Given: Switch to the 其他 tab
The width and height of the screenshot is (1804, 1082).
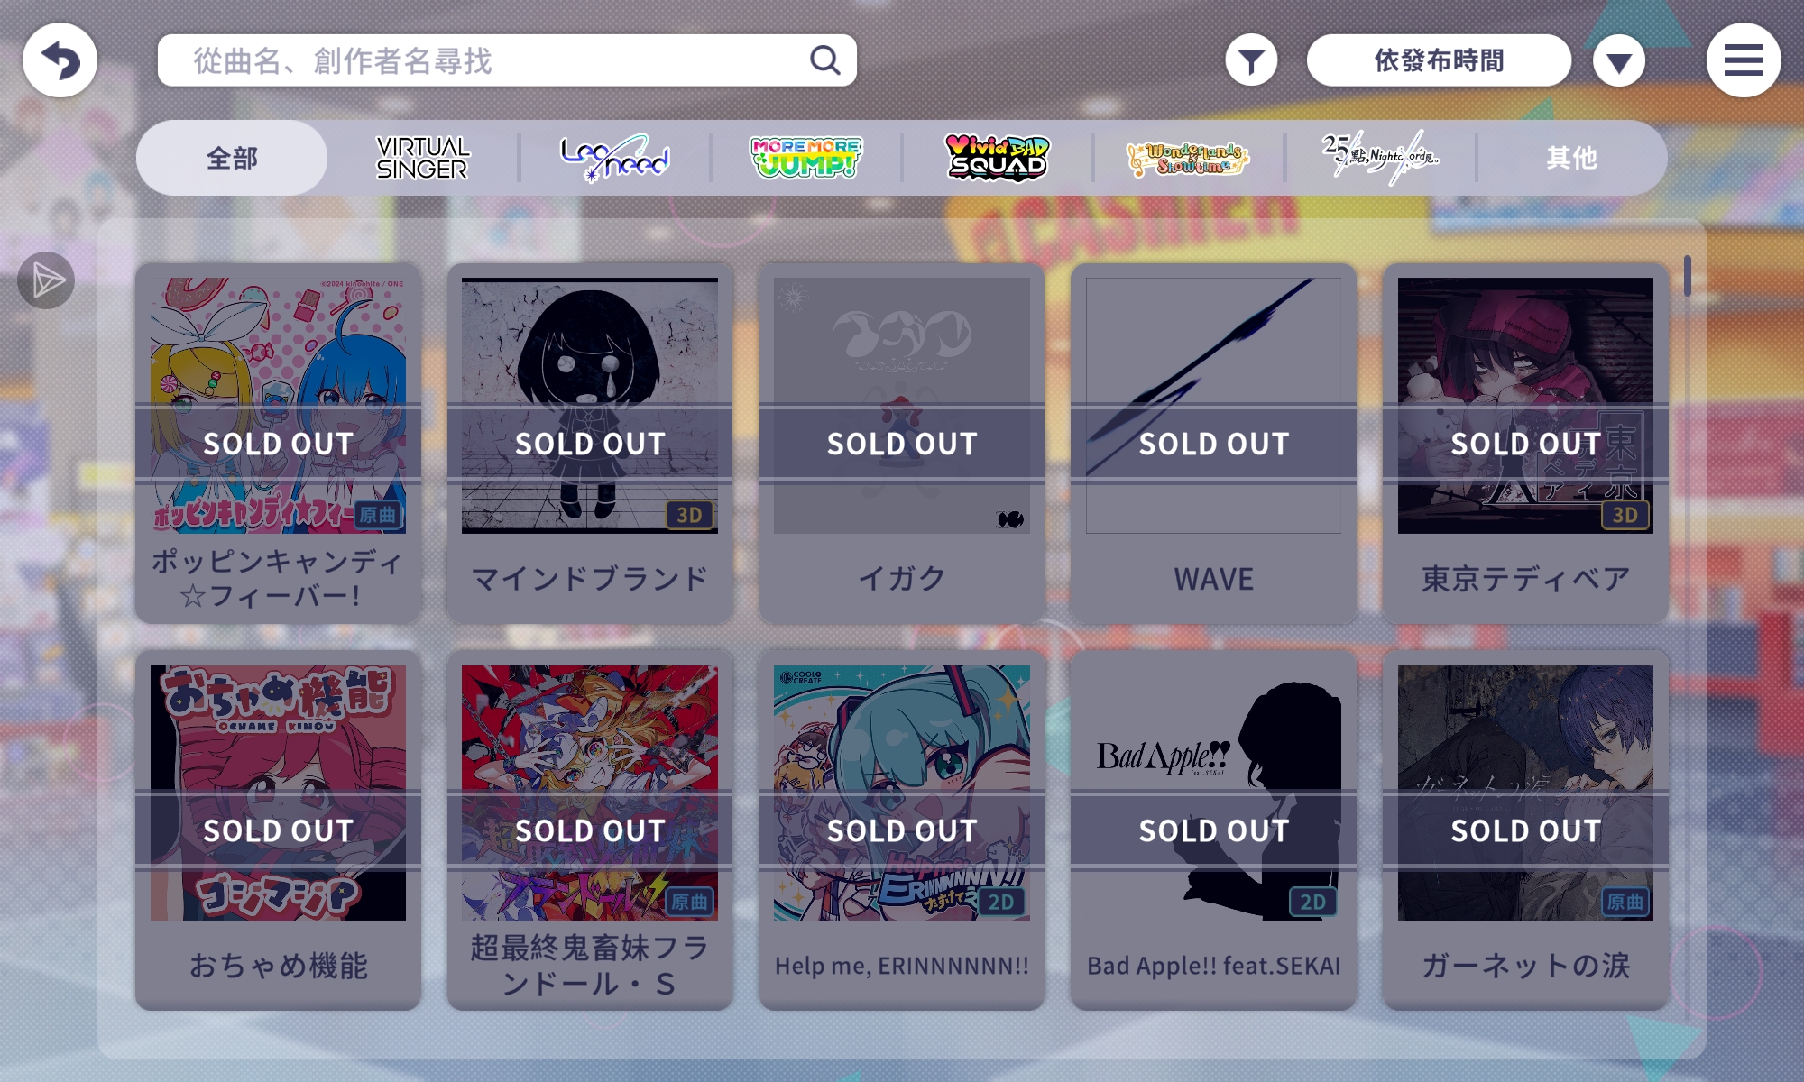Looking at the screenshot, I should click(1571, 159).
